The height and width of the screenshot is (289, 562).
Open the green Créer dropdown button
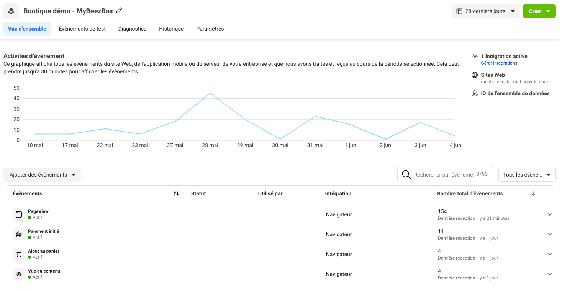click(x=539, y=11)
